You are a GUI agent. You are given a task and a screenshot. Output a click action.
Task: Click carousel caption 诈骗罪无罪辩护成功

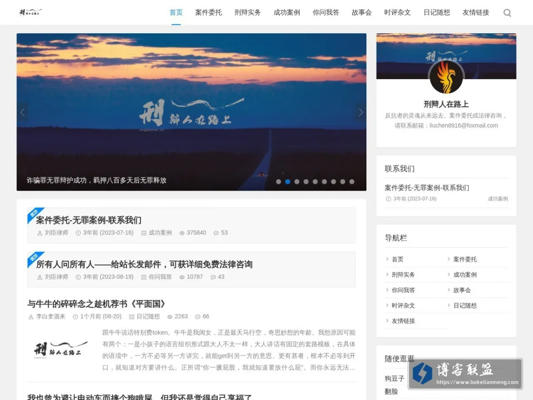tap(97, 180)
